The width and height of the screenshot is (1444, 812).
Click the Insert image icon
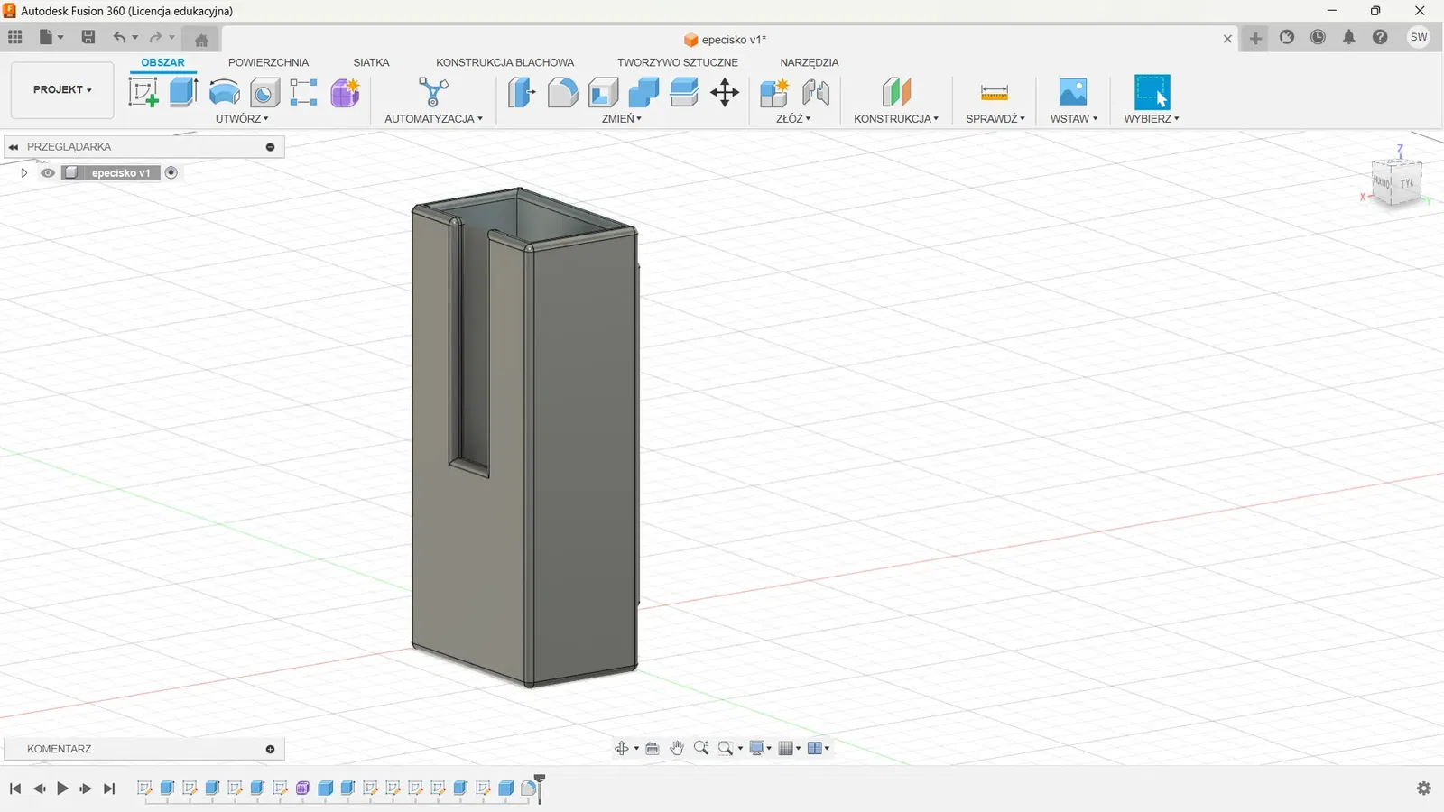pyautogui.click(x=1072, y=92)
